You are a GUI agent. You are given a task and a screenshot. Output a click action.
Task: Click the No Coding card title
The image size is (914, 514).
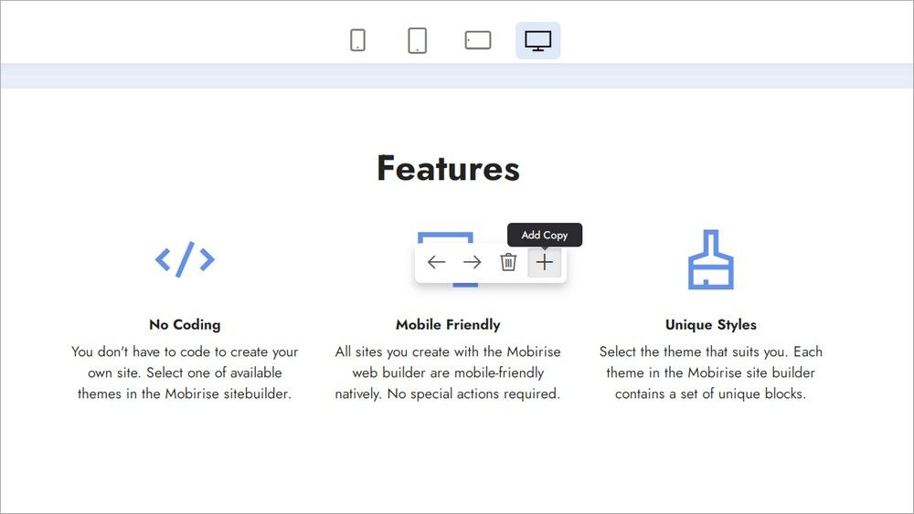[185, 324]
